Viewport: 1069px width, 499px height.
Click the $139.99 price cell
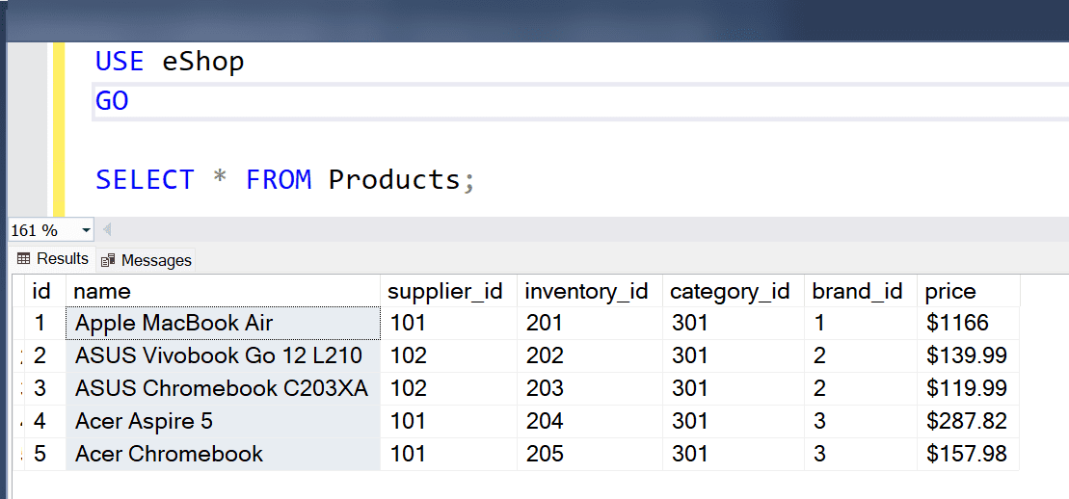coord(968,355)
